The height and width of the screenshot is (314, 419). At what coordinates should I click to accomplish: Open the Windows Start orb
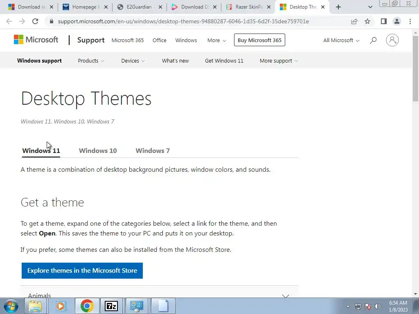11,306
